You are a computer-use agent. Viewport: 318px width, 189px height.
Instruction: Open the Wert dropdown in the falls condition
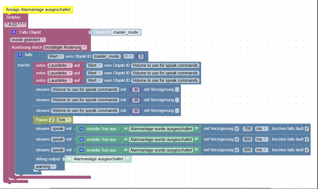point(55,56)
